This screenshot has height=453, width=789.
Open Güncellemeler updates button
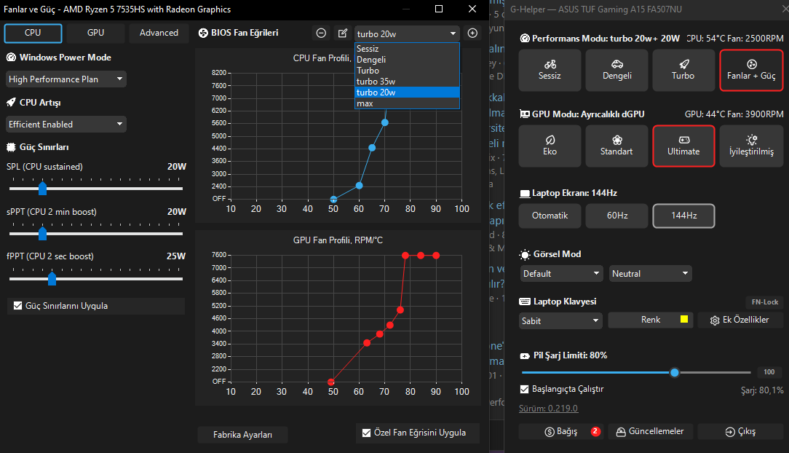(651, 431)
